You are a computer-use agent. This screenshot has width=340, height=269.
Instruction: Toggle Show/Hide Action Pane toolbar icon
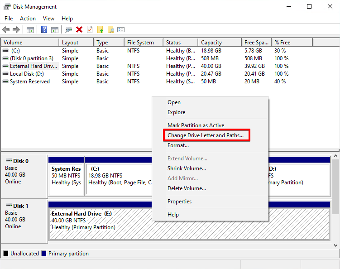coord(55,30)
